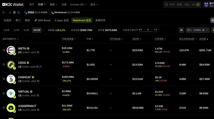
Task: Open the 兑换 menu item
Action: (64, 4)
